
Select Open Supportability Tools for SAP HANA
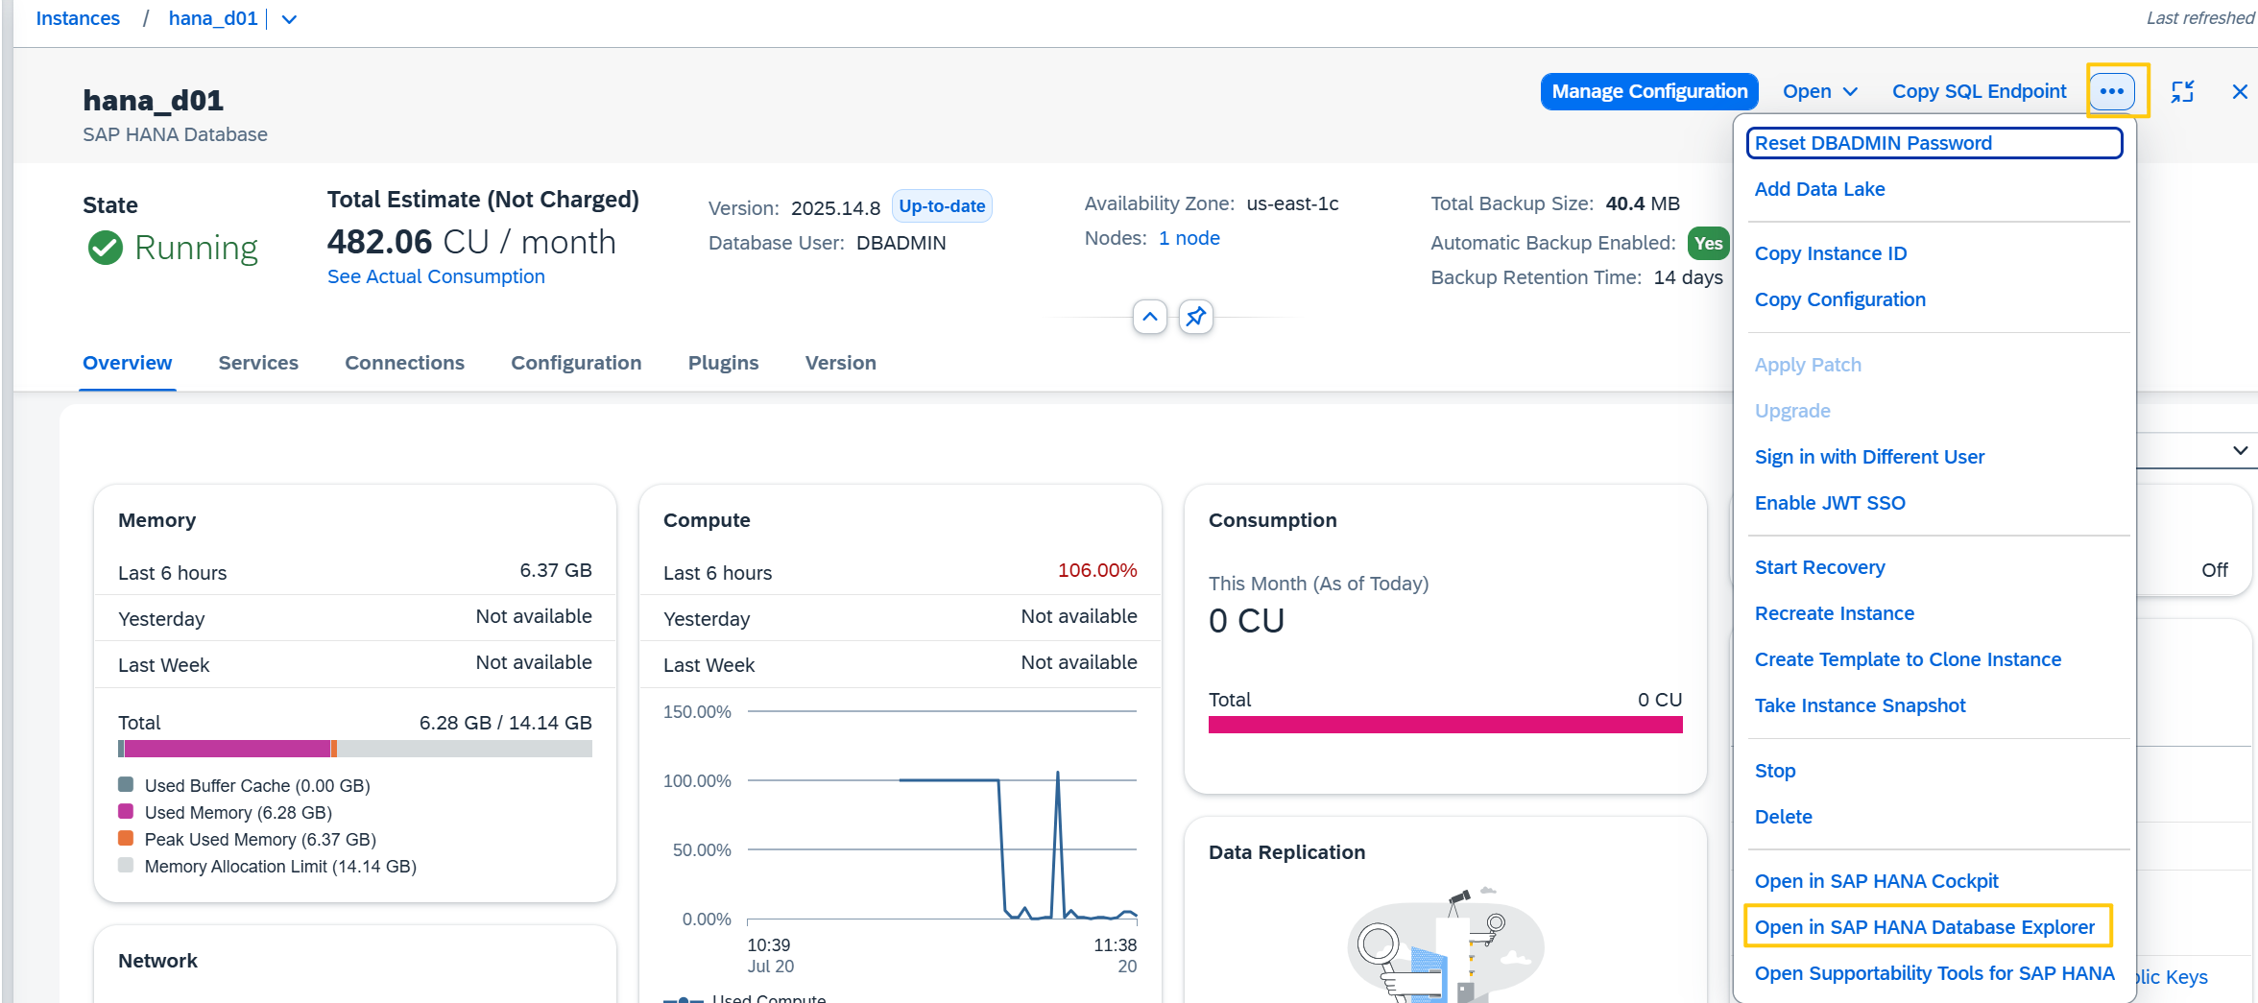pos(1934,973)
